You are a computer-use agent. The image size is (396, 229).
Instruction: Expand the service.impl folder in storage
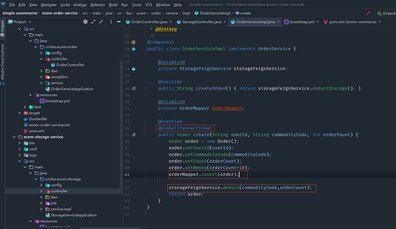[x=42, y=209]
